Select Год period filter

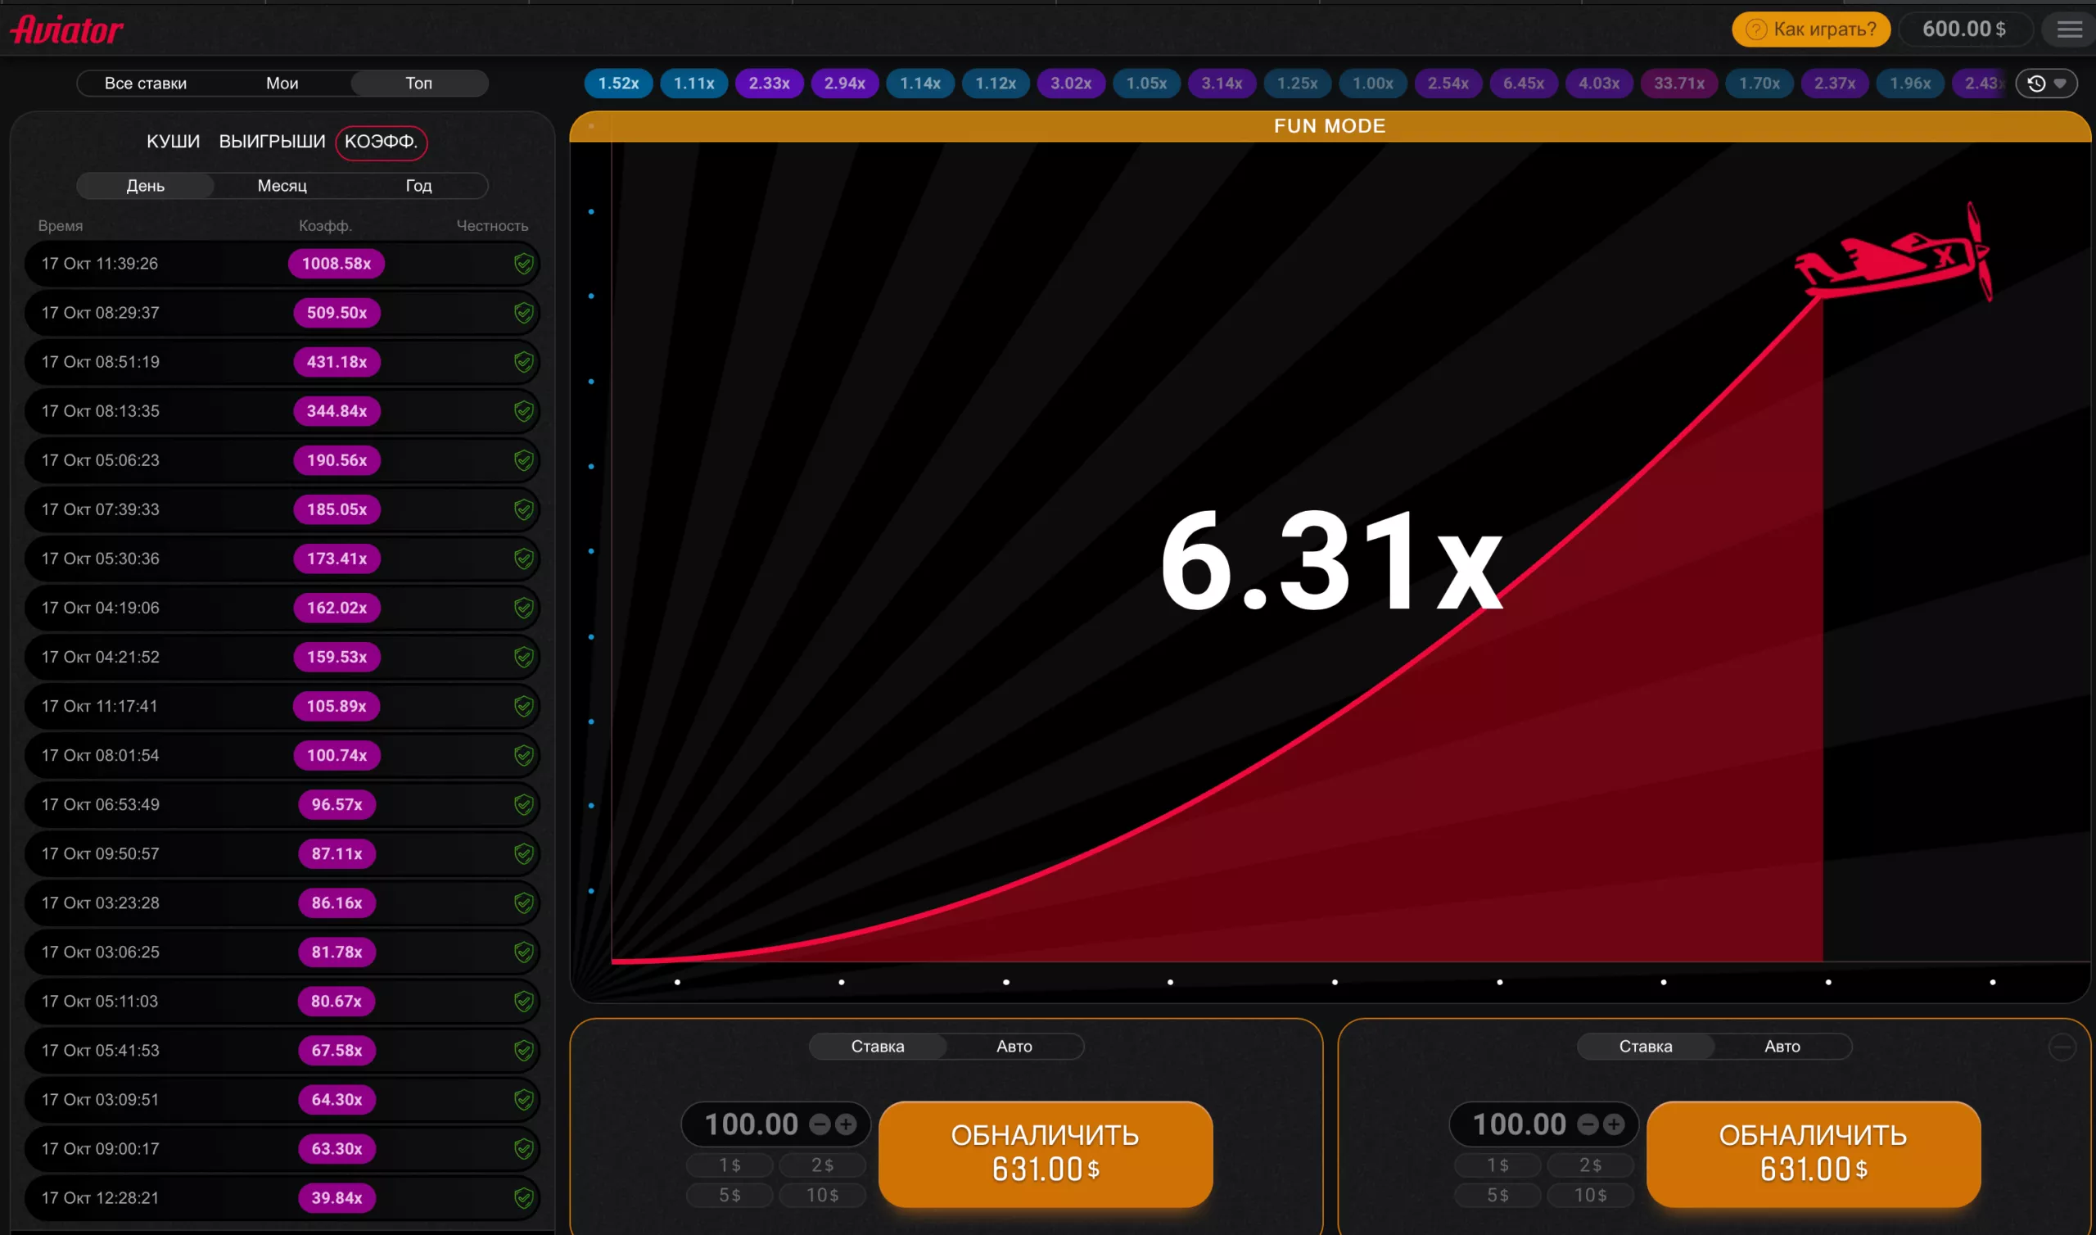[418, 186]
